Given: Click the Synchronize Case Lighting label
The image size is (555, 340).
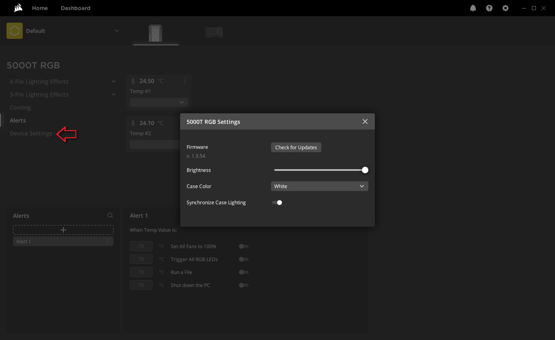Looking at the screenshot, I should [216, 202].
